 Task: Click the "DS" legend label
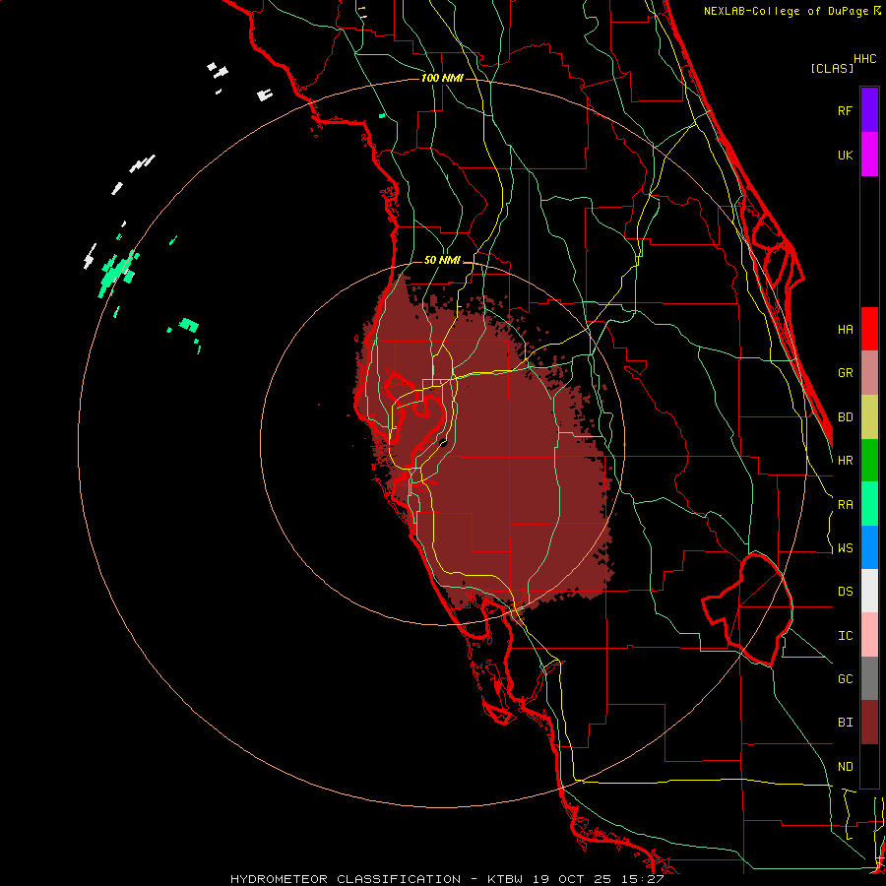click(x=846, y=591)
